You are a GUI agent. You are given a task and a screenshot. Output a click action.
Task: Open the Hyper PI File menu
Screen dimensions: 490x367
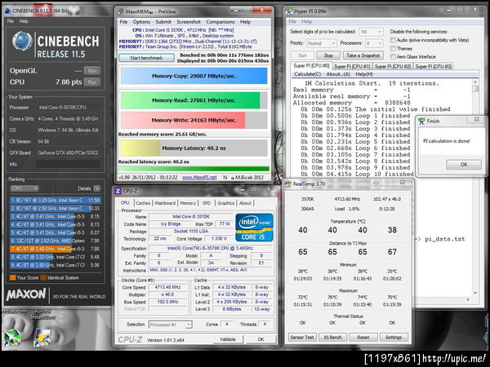click(292, 21)
